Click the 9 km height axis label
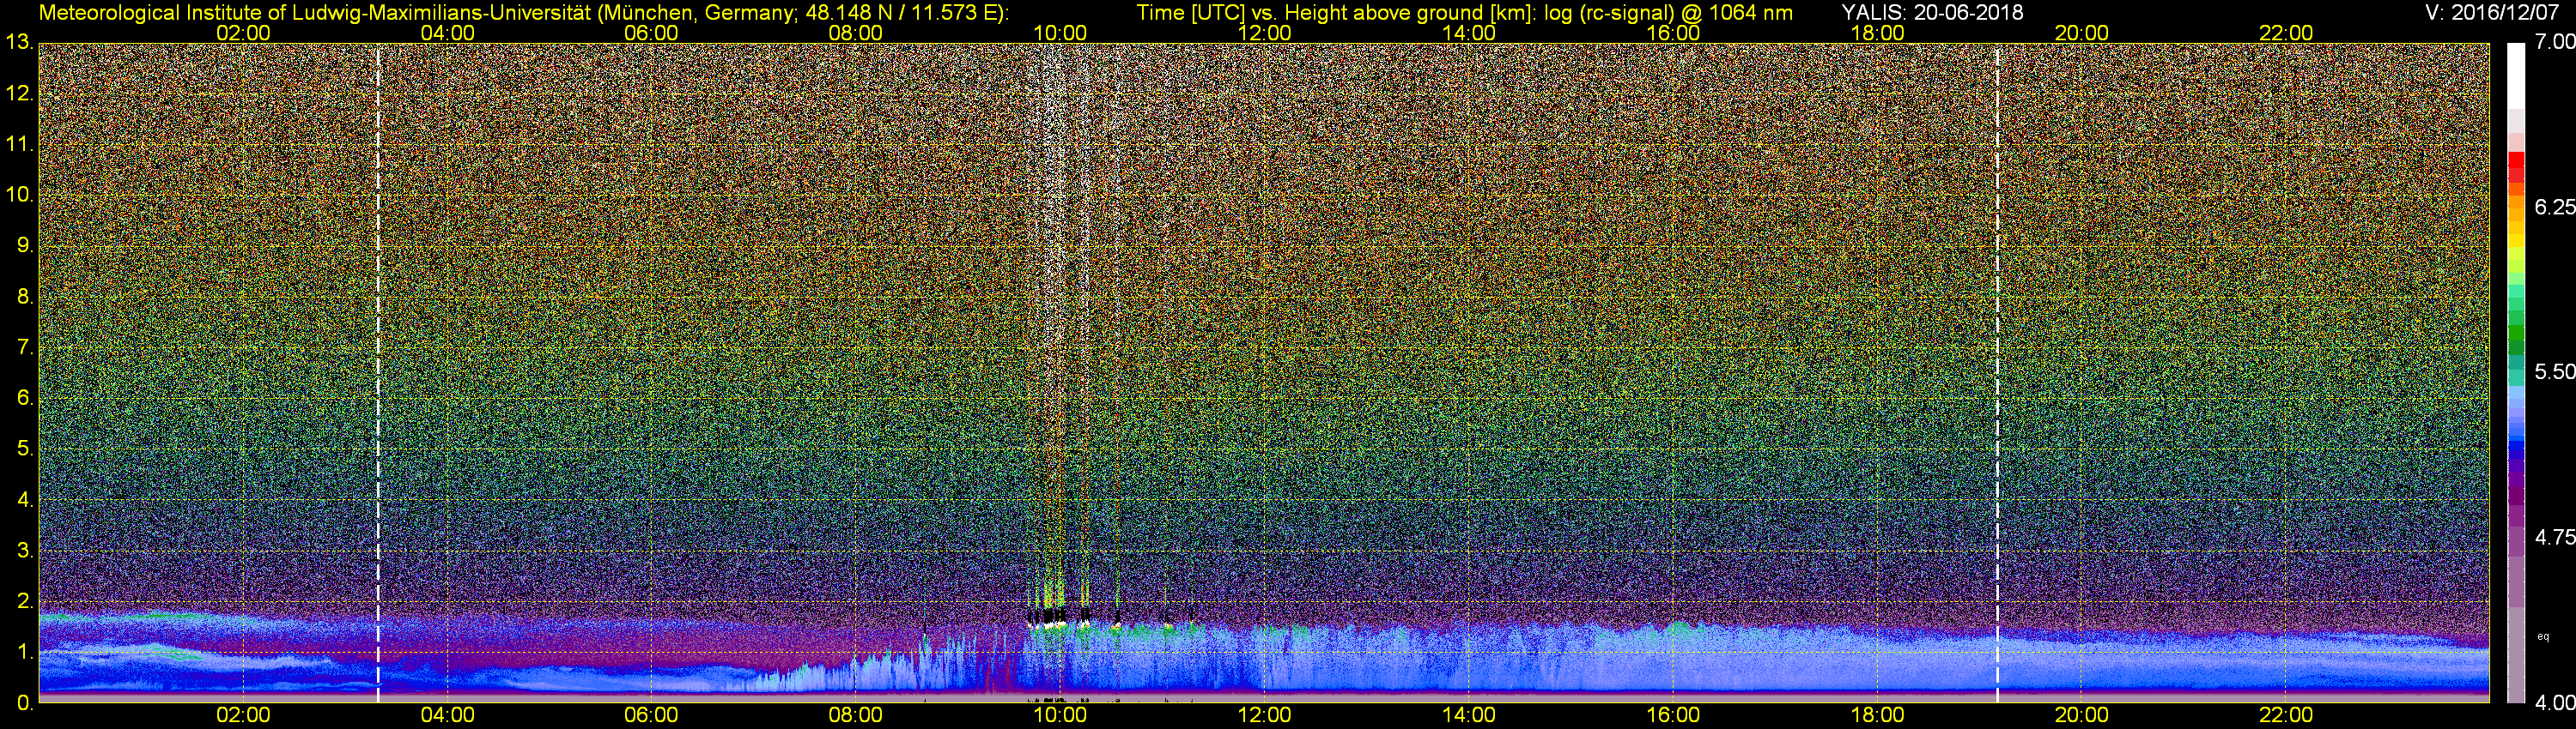Viewport: 2576px width, 729px height. click(24, 245)
